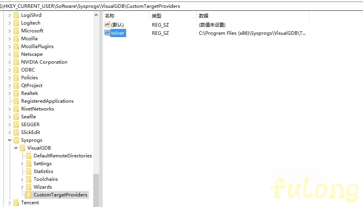Click the MozillaPlugins folder icon
363x207 pixels.
tap(16, 46)
